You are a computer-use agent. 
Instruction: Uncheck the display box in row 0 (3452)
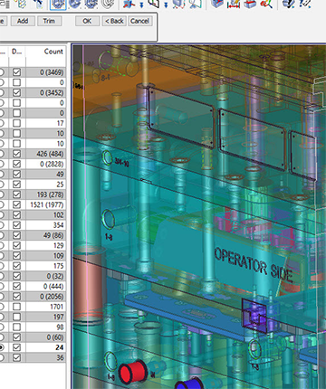(x=17, y=92)
